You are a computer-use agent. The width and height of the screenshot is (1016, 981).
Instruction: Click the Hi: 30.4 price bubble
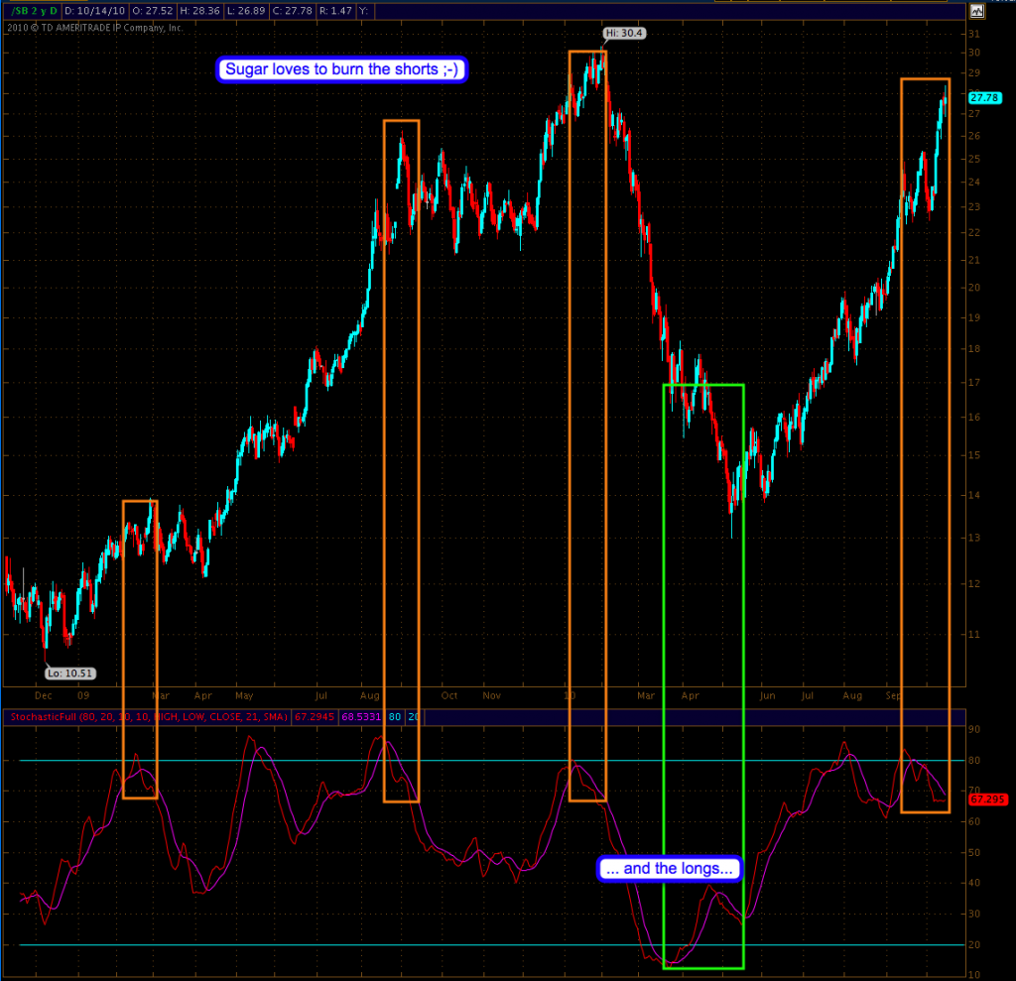tap(618, 33)
